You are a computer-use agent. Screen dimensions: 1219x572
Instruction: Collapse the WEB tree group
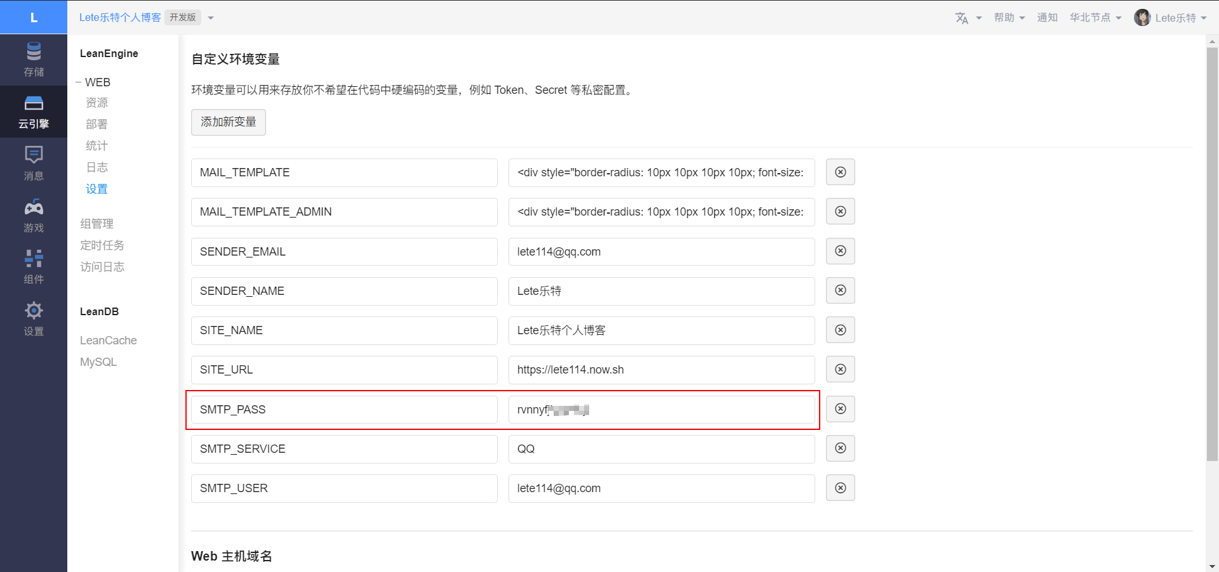click(79, 82)
